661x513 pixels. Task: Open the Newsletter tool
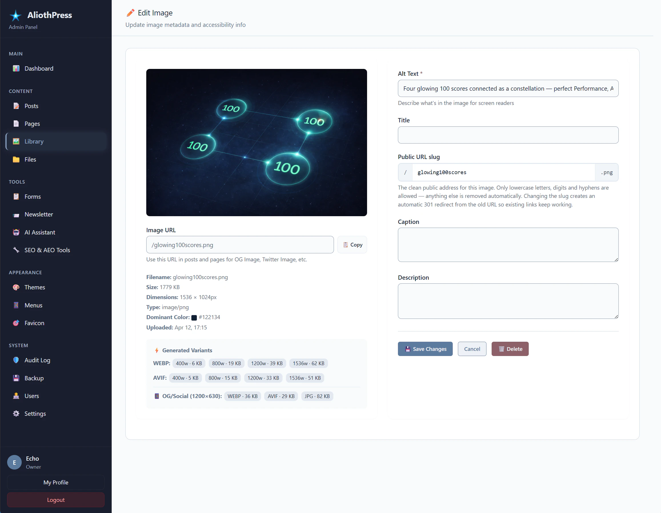(x=38, y=214)
